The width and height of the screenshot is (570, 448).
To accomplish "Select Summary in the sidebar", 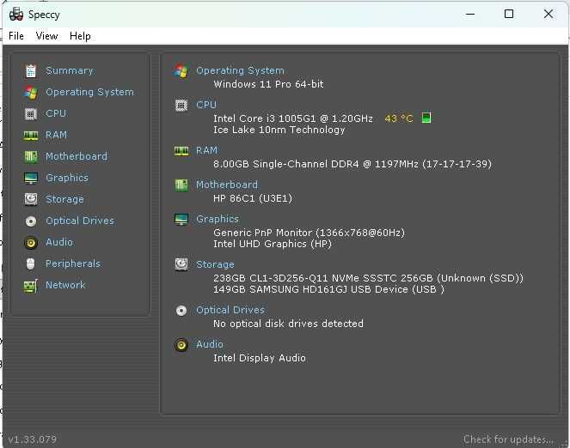I will (70, 70).
